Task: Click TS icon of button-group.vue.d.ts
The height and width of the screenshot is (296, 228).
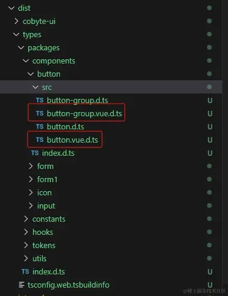Action: pos(40,113)
